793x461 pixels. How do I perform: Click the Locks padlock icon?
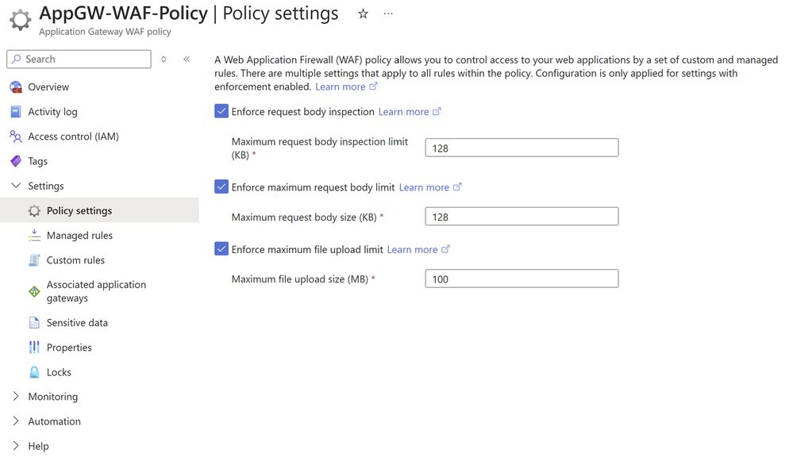point(34,372)
